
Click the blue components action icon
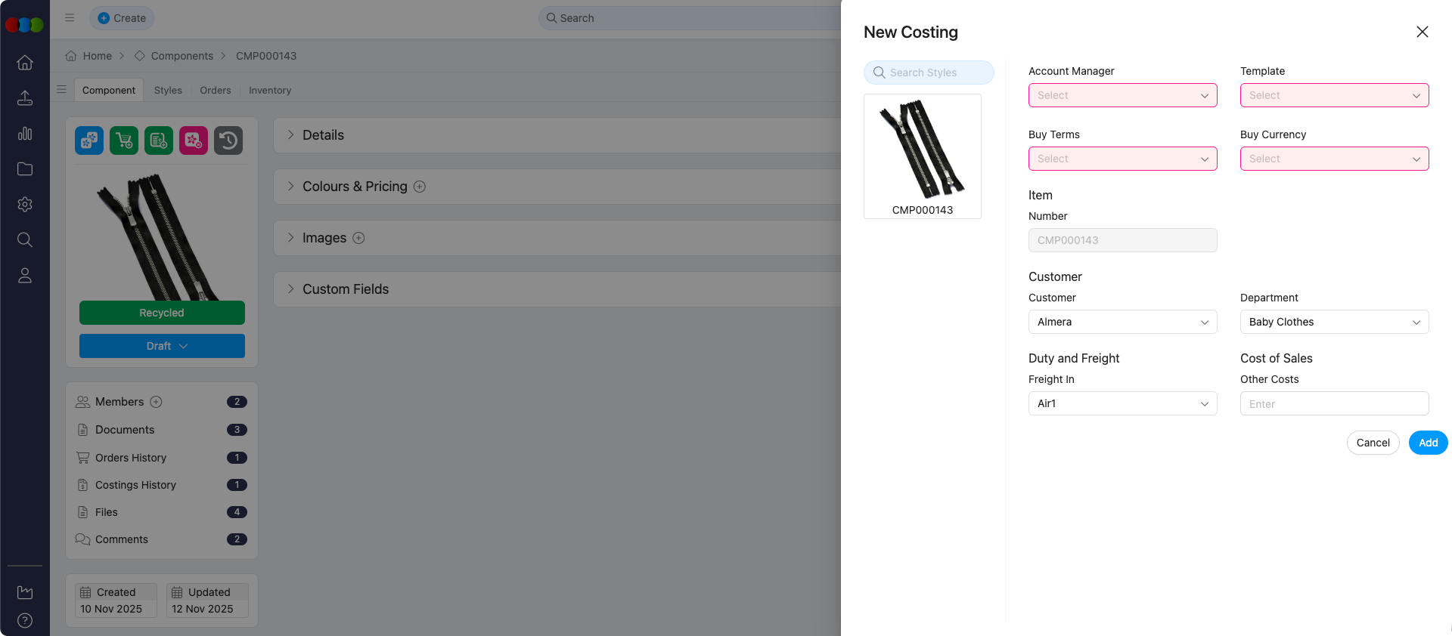click(x=89, y=140)
